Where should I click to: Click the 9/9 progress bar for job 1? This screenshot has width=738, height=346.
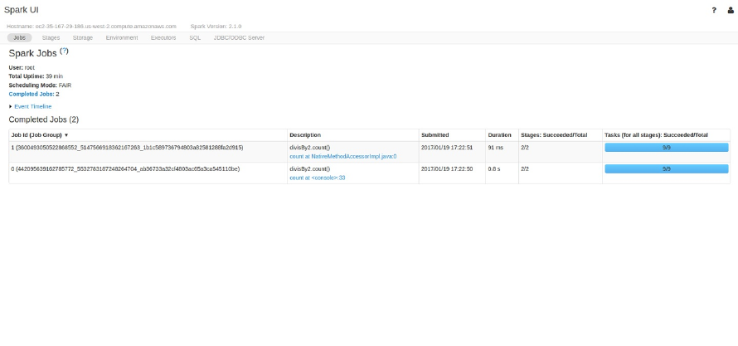666,148
